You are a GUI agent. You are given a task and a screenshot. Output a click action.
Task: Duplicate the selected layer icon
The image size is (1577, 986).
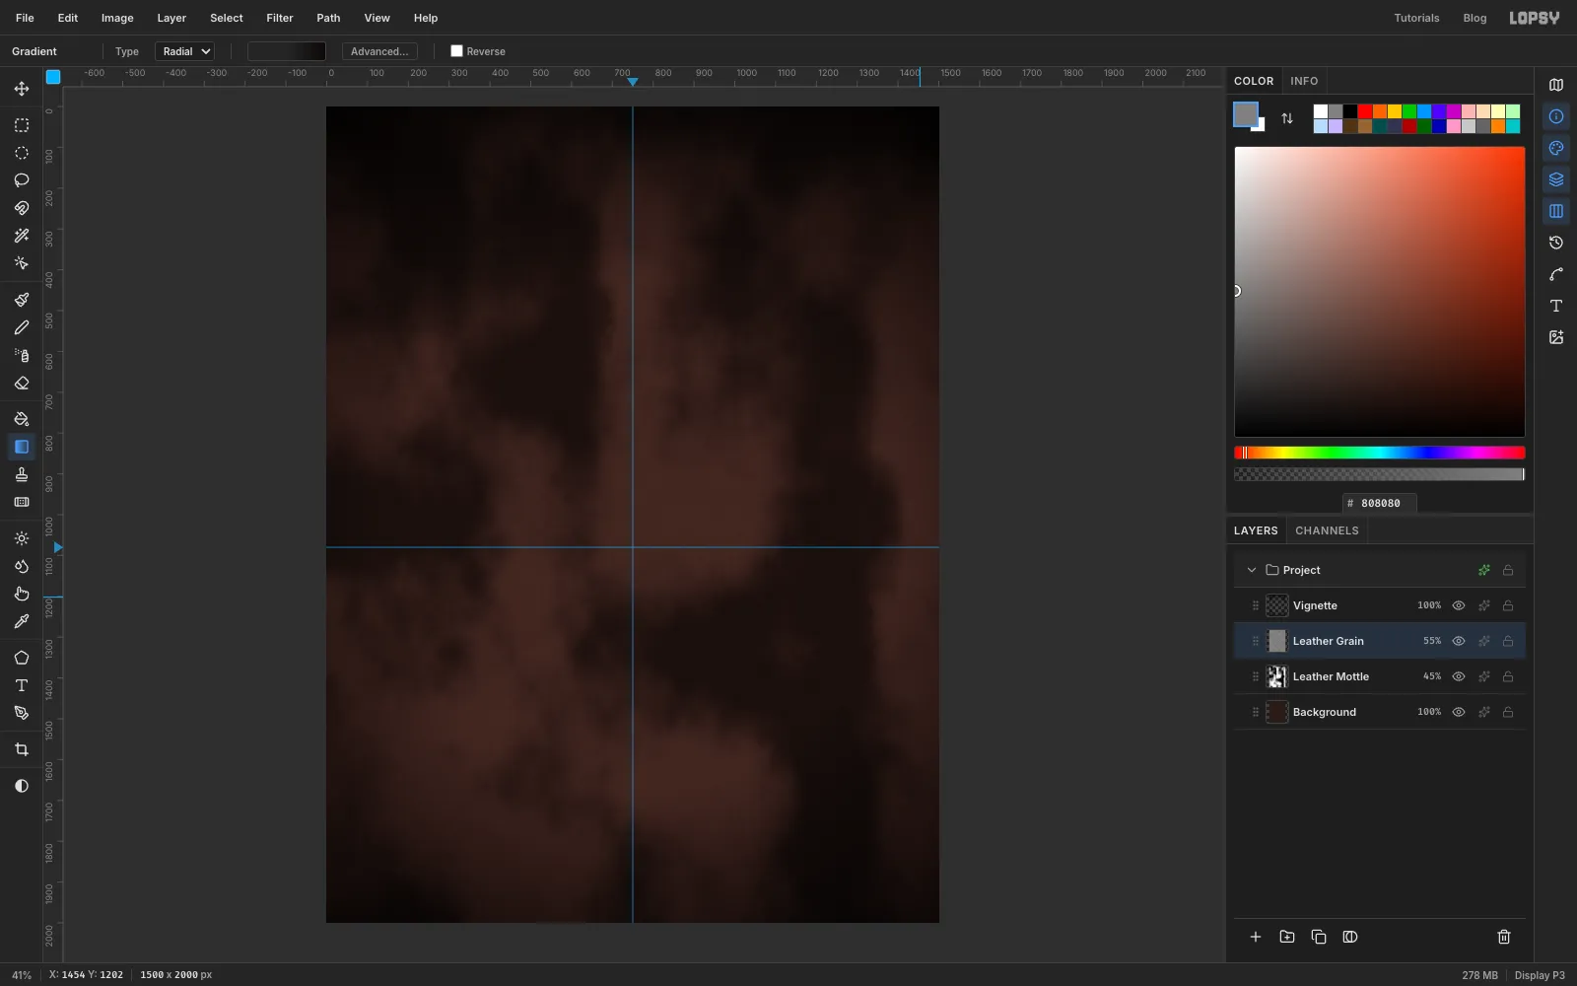(1319, 937)
